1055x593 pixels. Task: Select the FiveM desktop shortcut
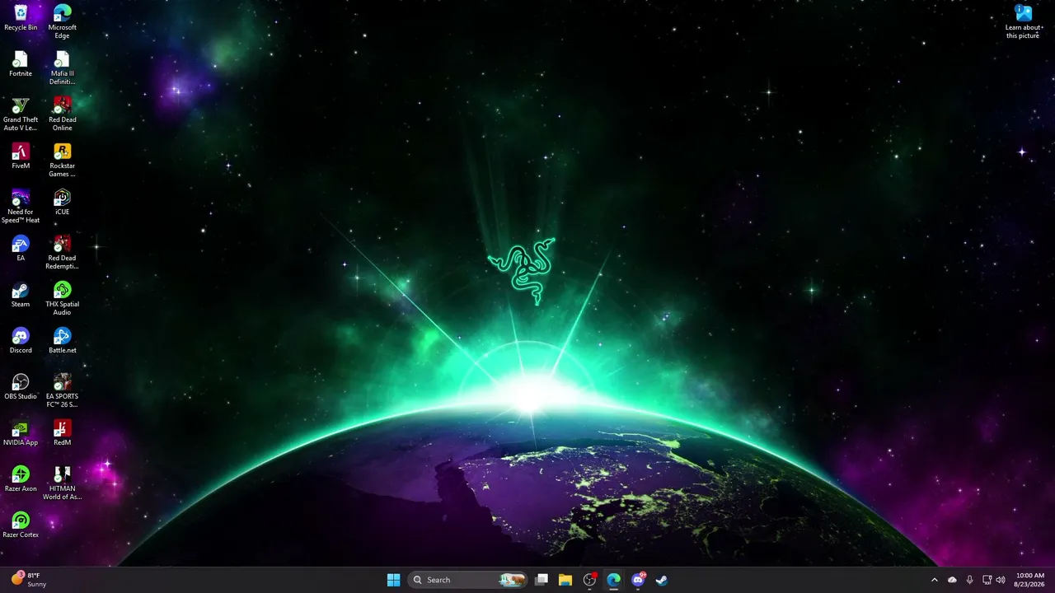click(x=21, y=156)
